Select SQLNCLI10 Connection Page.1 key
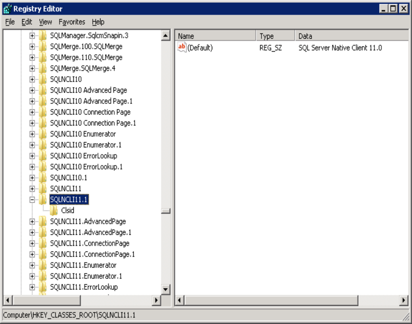 coord(93,123)
